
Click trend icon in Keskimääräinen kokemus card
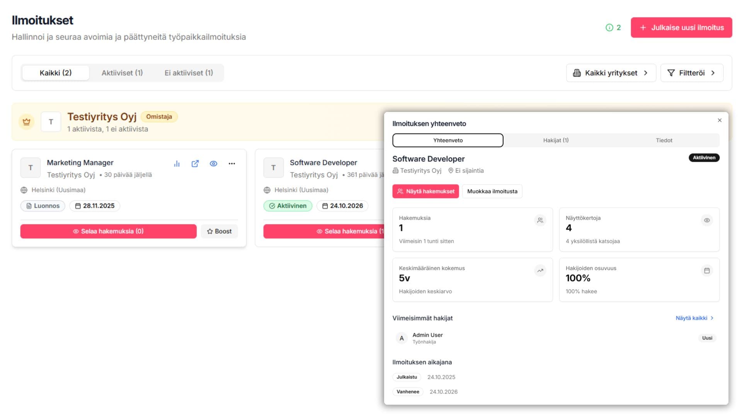click(540, 271)
